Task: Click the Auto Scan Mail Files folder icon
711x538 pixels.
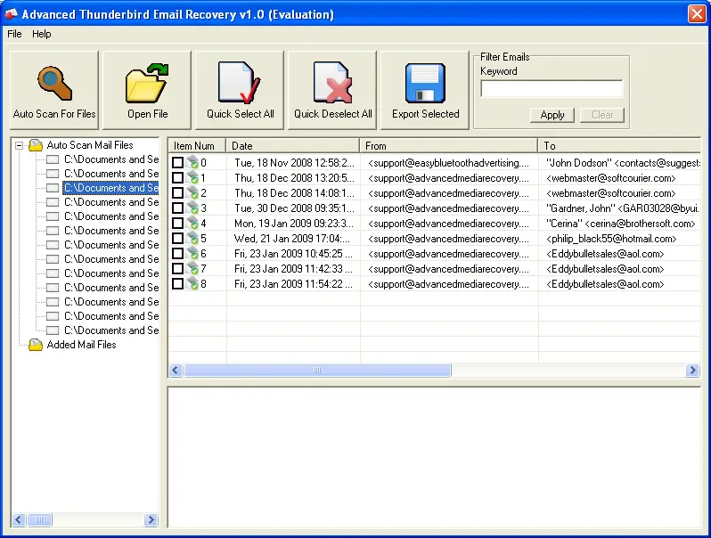Action: (36, 145)
